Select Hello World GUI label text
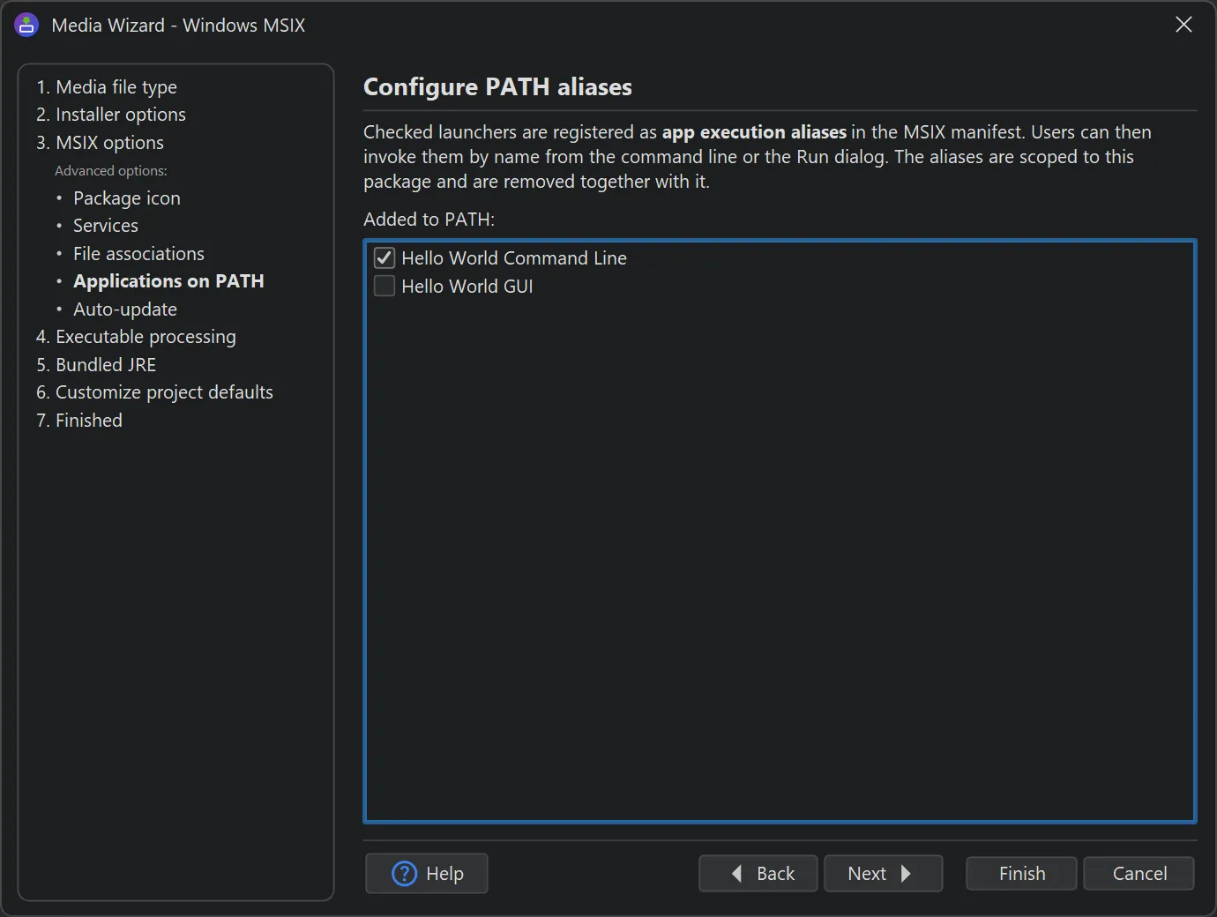 pyautogui.click(x=467, y=287)
